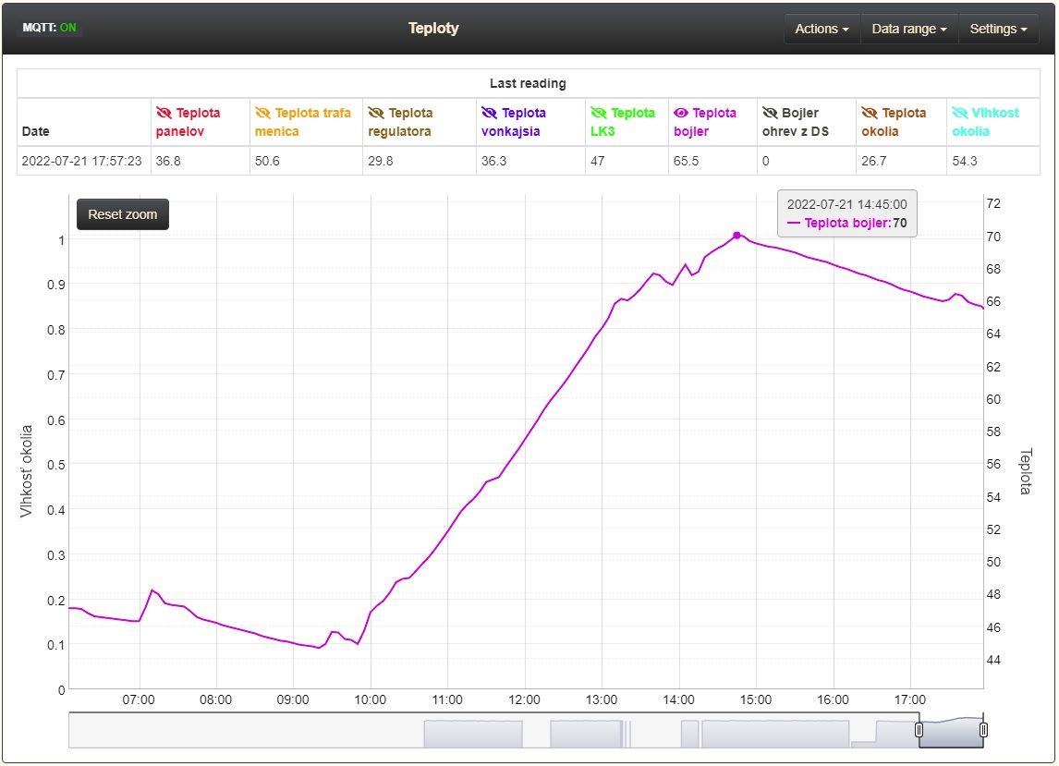
Task: Click eye-slash icon beside Teplota trafa menica
Action: (x=262, y=113)
